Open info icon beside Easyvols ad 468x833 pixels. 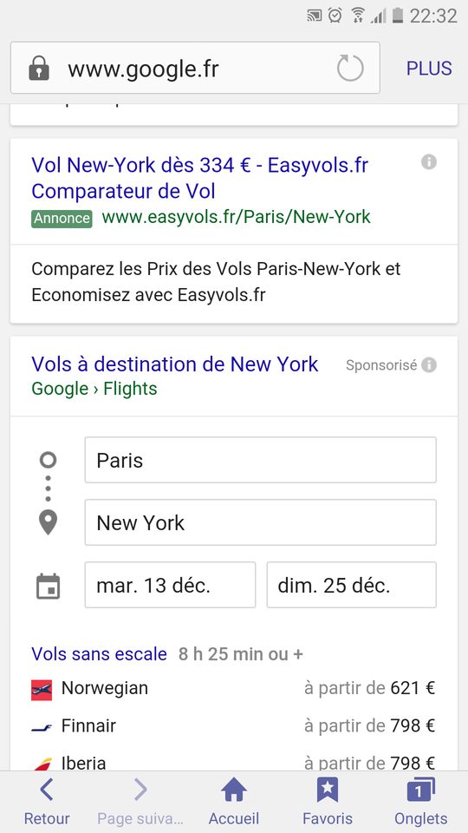pos(429,161)
